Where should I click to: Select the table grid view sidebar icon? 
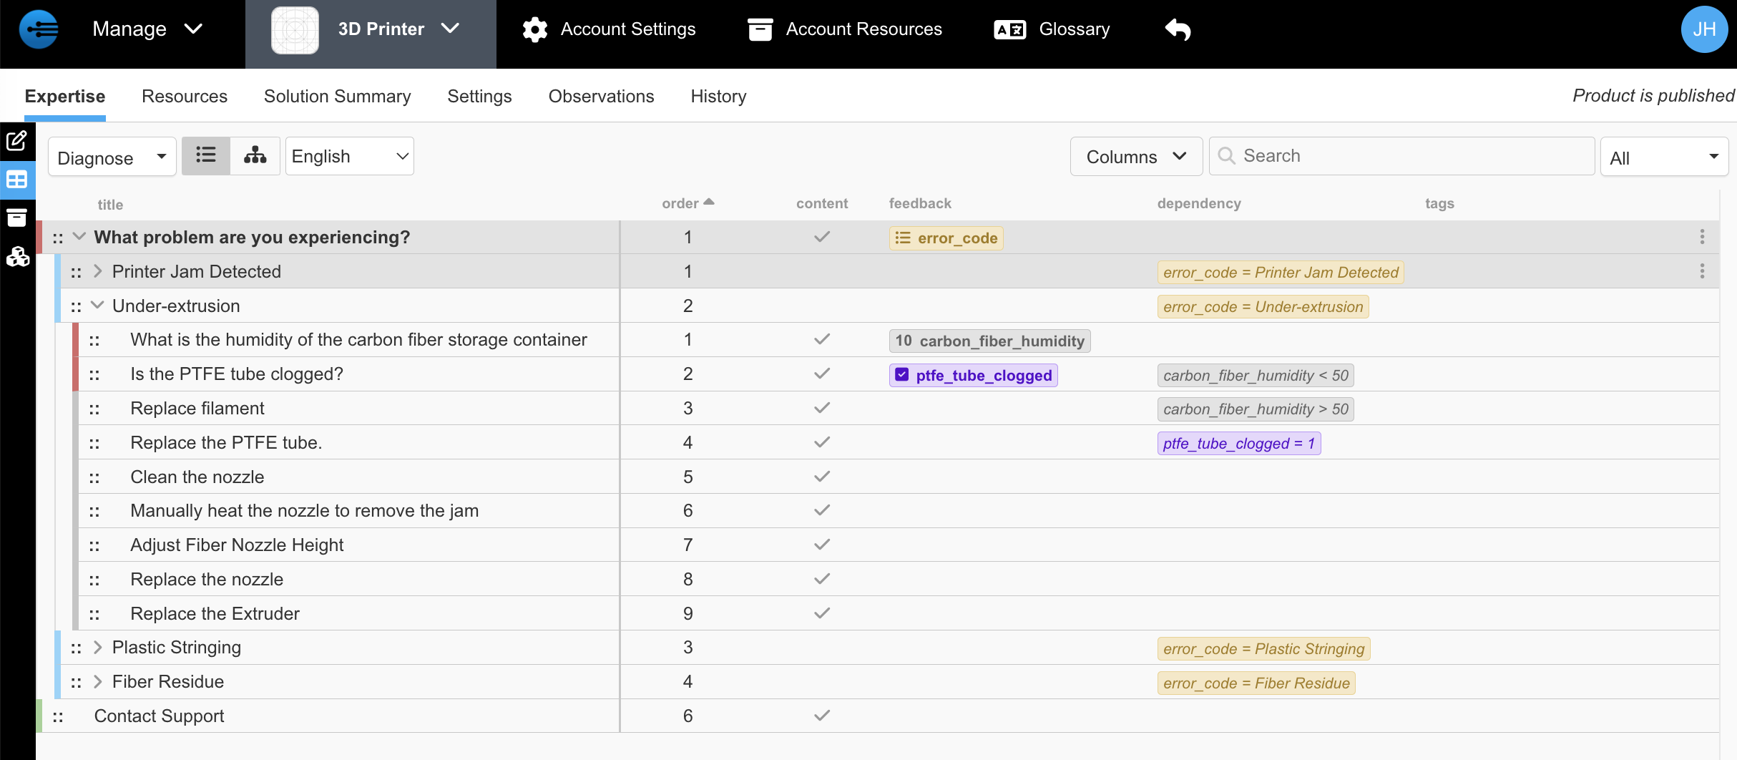point(17,180)
